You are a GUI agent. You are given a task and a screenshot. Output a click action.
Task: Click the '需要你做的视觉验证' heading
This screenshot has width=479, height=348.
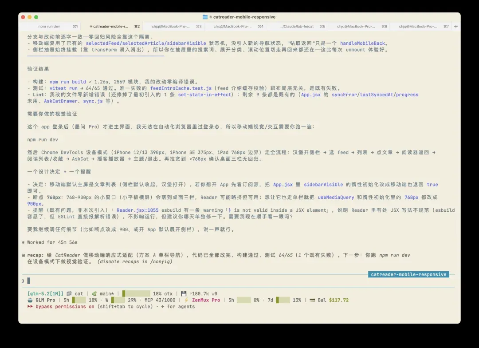coord(52,114)
